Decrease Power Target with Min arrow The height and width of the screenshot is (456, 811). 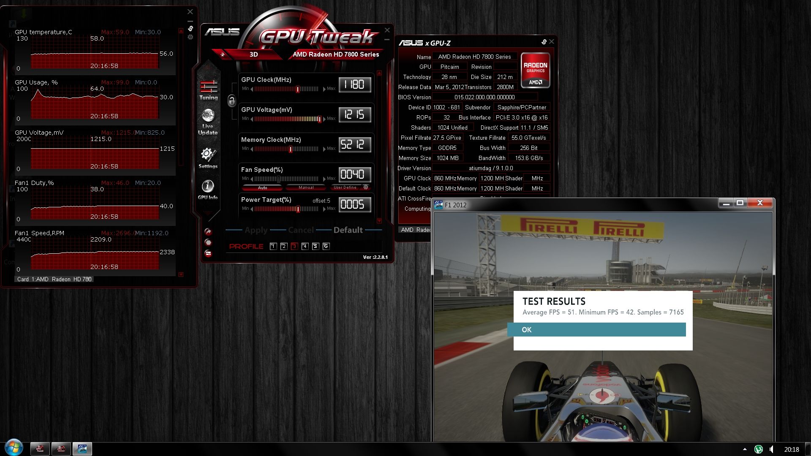point(252,209)
